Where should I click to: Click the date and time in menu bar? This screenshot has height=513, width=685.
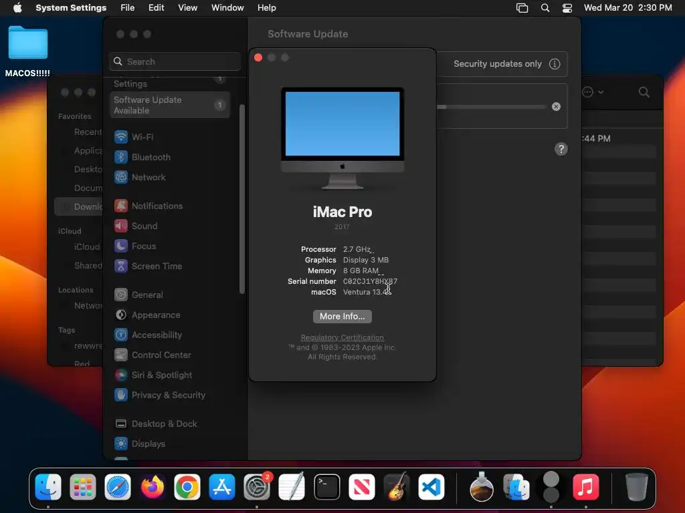pos(627,8)
